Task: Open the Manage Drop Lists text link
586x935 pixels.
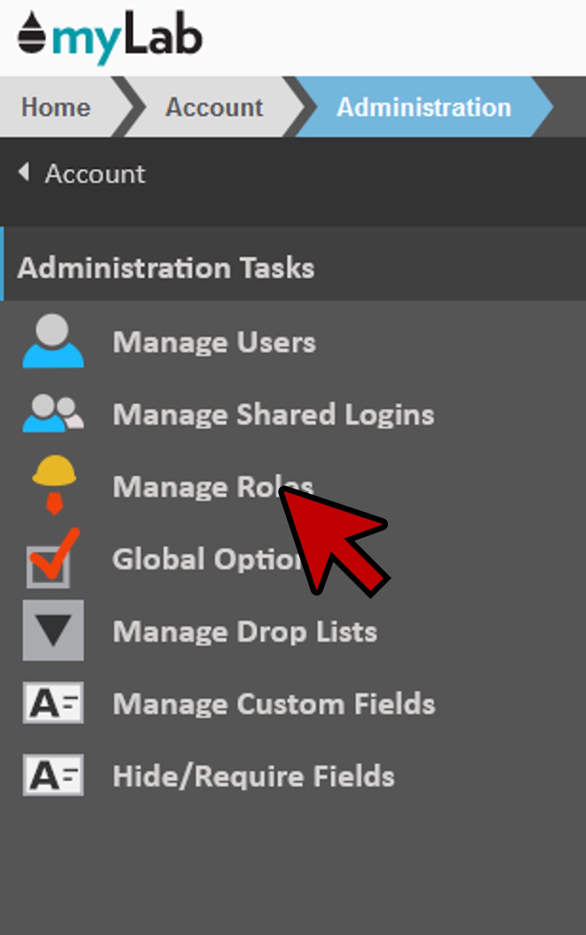Action: click(x=245, y=631)
